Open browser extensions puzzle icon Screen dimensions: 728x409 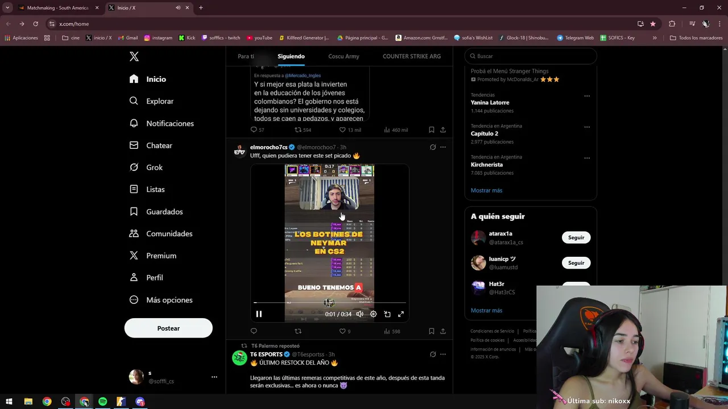pyautogui.click(x=672, y=24)
